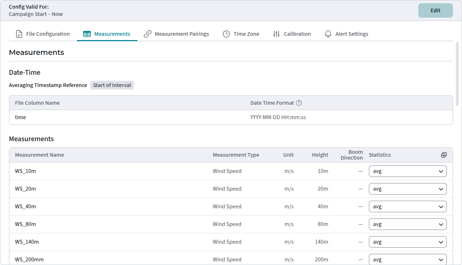Open Statistics dropdown for WS_80m
Screen dimensions: 462x265
[408, 224]
